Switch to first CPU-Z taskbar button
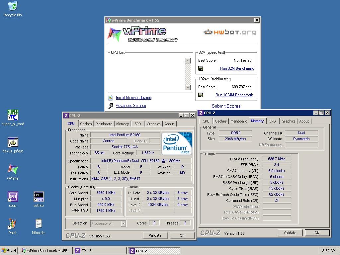This screenshot has width=340, height=255. tap(100, 251)
